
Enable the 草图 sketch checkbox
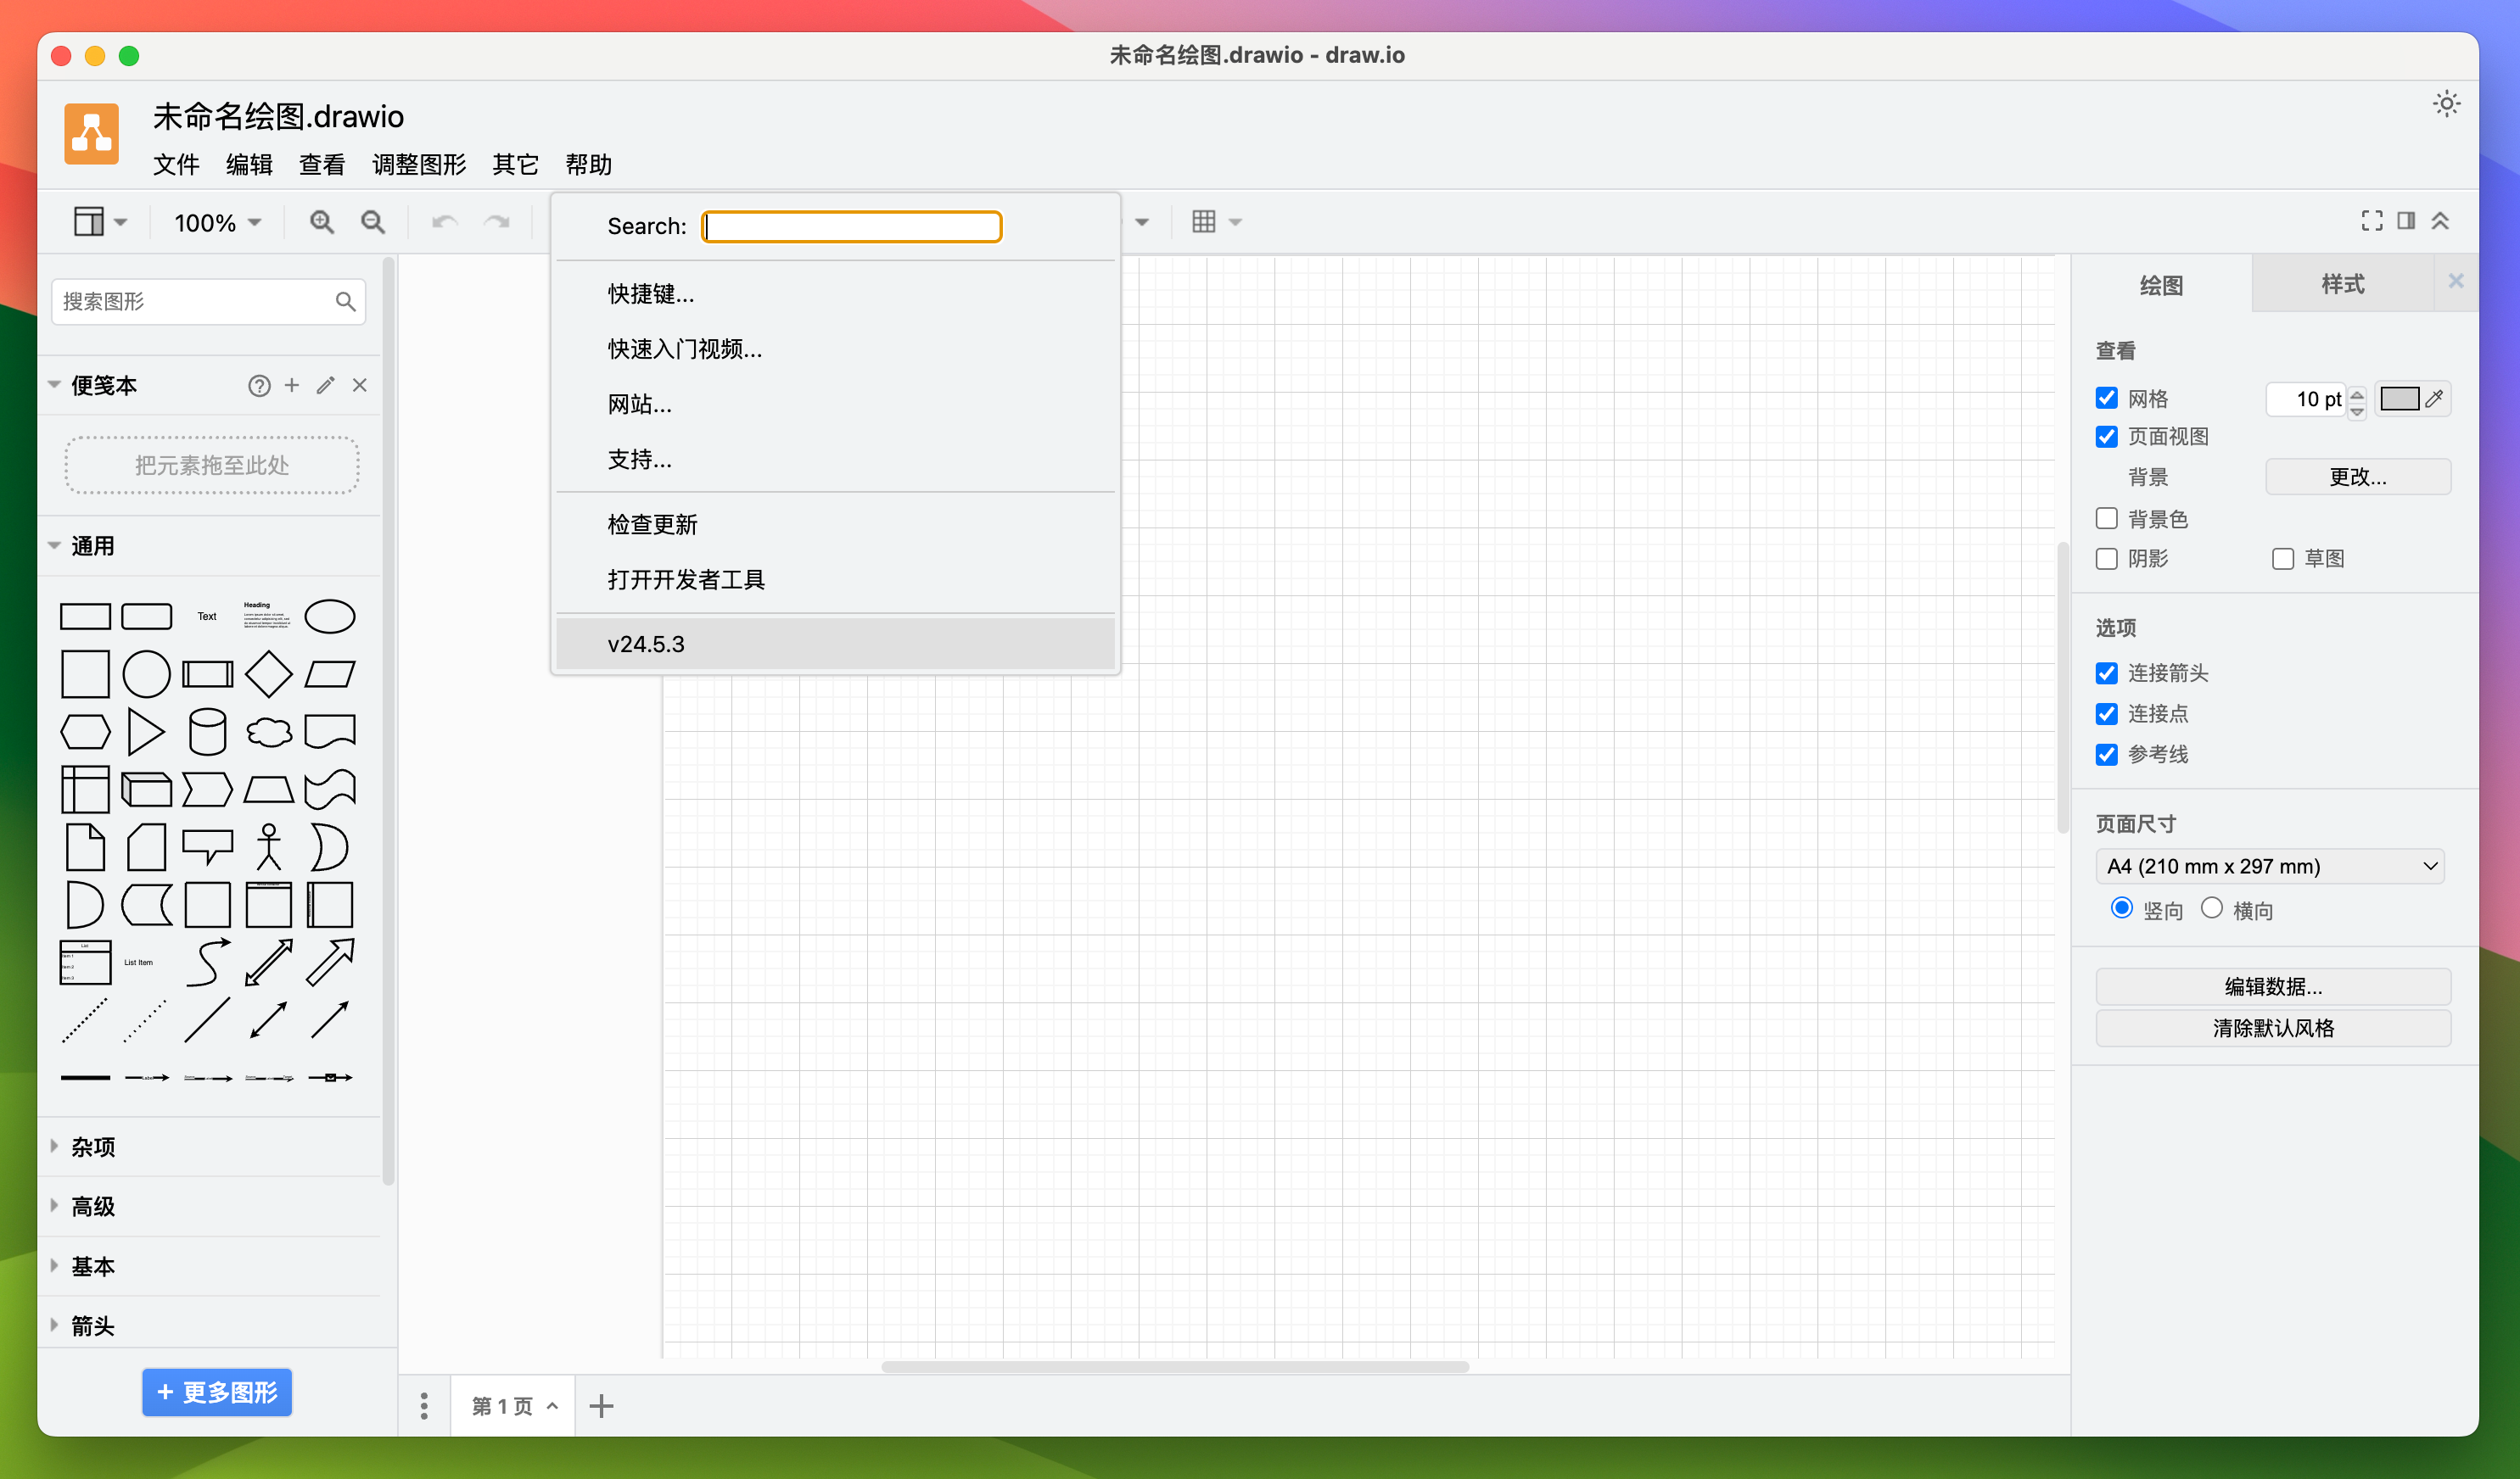tap(2283, 559)
